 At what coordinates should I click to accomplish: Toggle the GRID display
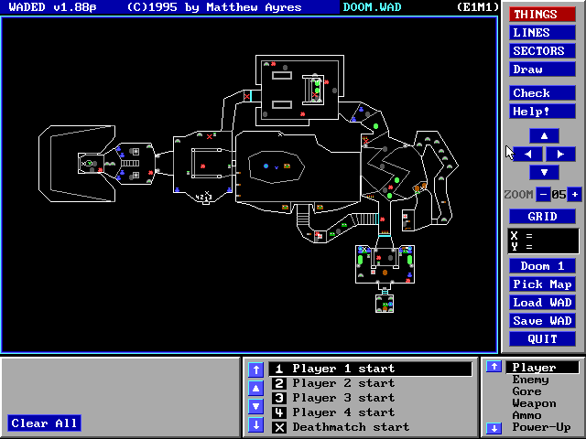542,217
